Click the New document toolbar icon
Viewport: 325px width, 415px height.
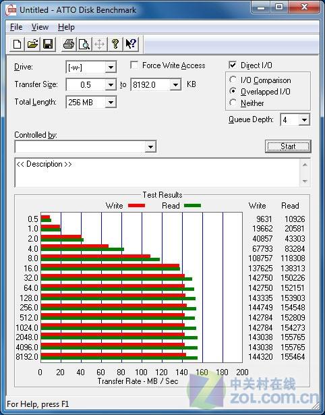[x=17, y=44]
